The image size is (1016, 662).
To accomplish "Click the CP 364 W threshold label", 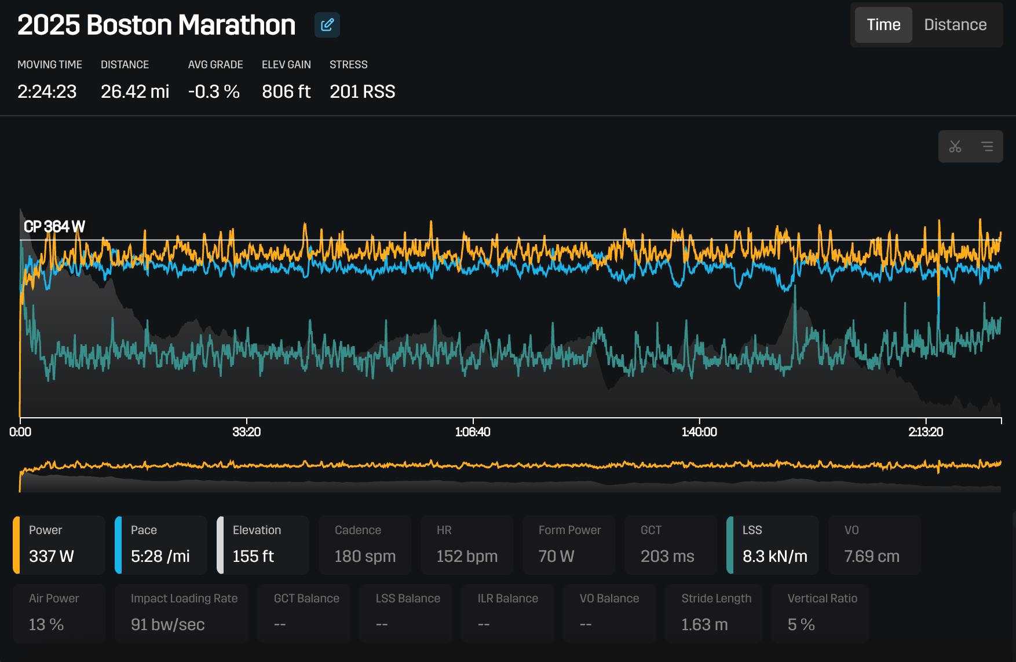I will [54, 226].
